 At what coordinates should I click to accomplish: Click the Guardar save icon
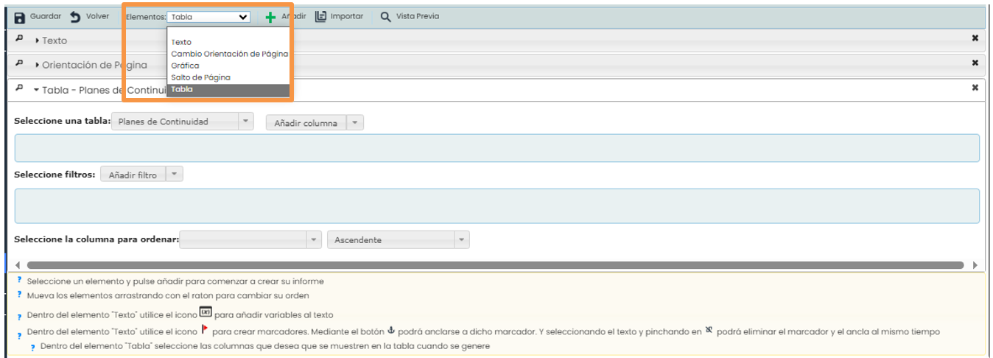coord(20,17)
